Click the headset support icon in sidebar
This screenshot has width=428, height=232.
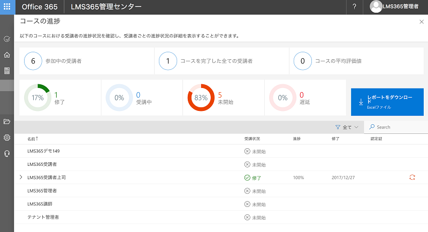pos(7,154)
